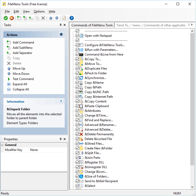Screen dimensions: 196x196
Task: Click the Move Down arrow toolbar icon
Action: point(57,18)
